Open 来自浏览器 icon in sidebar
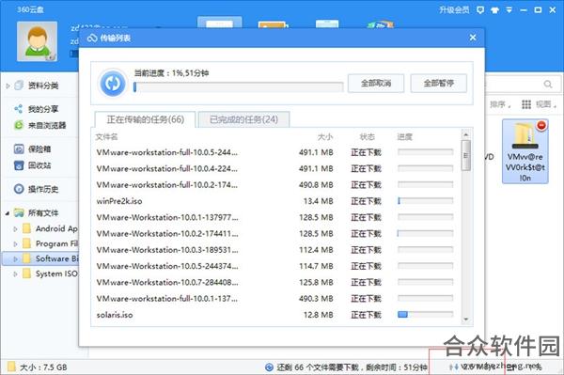 tap(19, 125)
